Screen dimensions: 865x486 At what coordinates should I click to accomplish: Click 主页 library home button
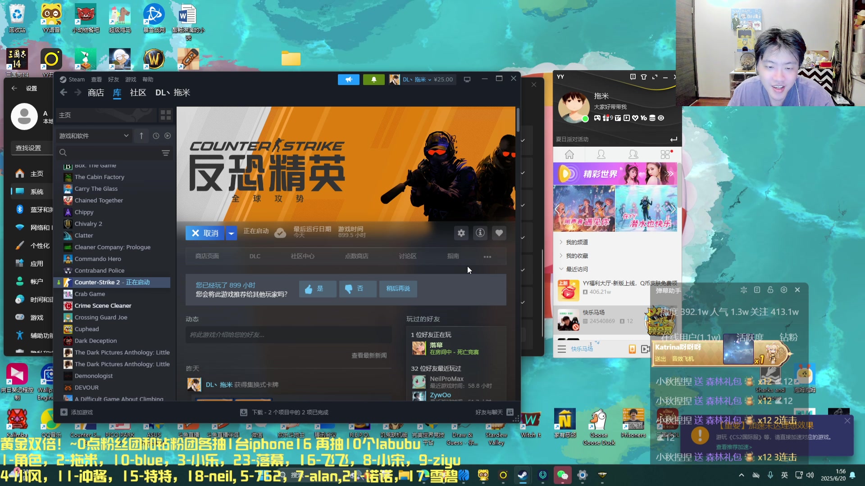tap(106, 115)
